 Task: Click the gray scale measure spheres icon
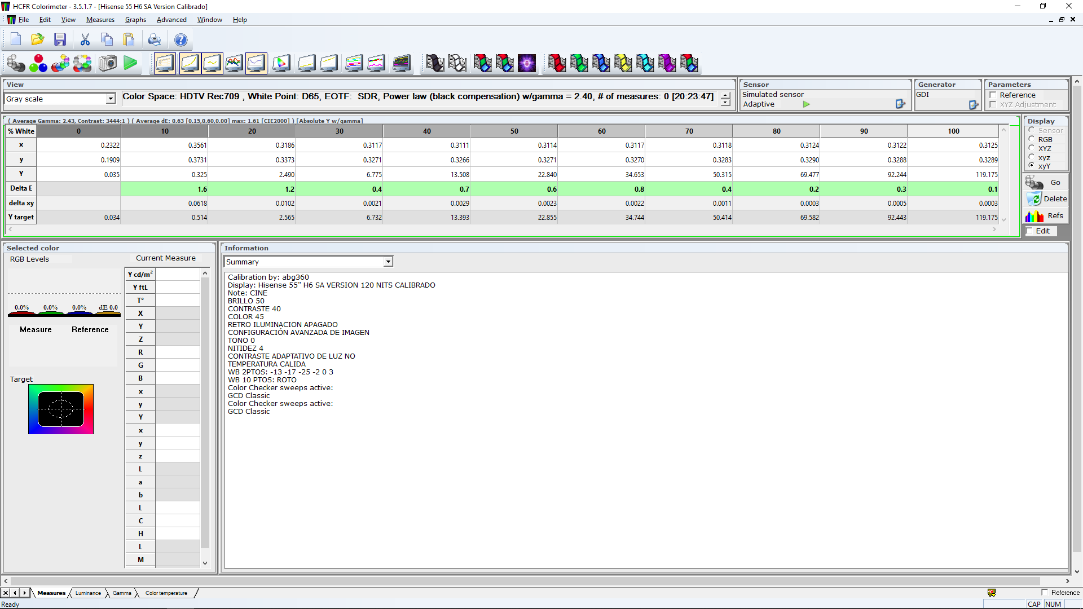click(16, 63)
